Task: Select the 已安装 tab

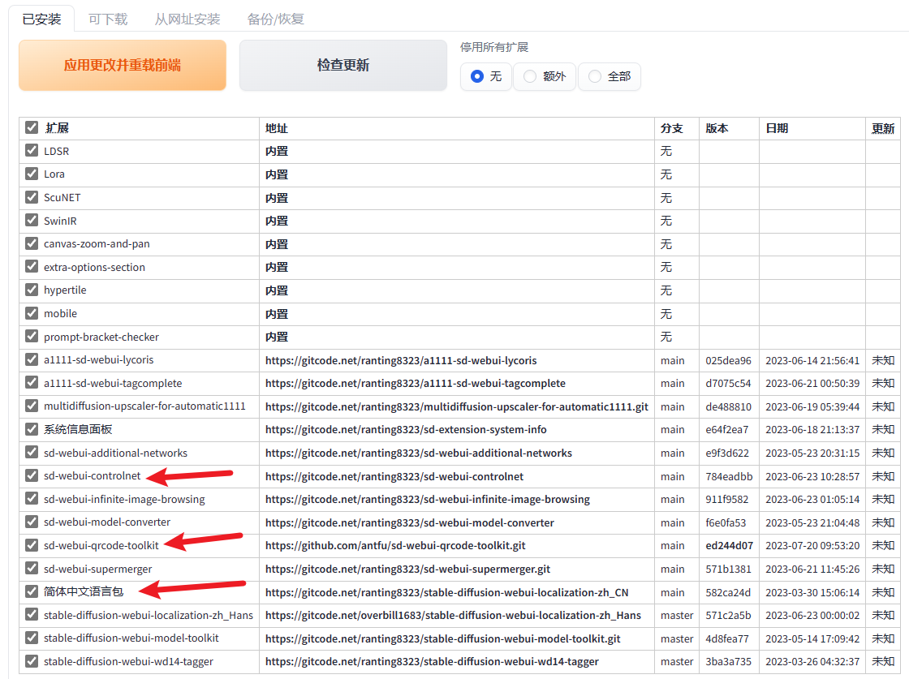Action: pos(41,19)
